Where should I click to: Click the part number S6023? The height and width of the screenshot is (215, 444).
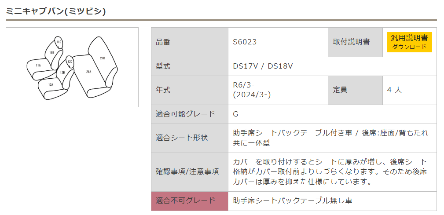245,42
